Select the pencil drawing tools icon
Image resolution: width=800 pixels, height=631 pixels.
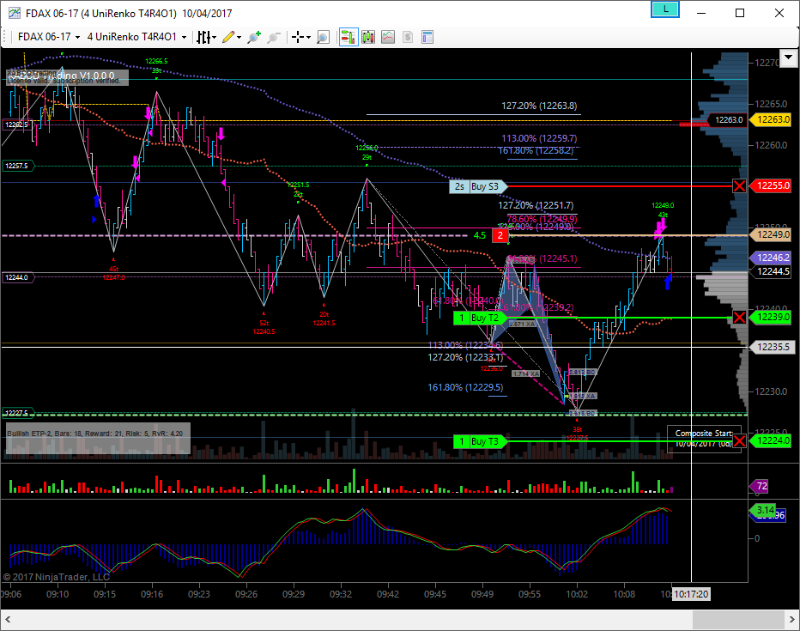point(228,37)
